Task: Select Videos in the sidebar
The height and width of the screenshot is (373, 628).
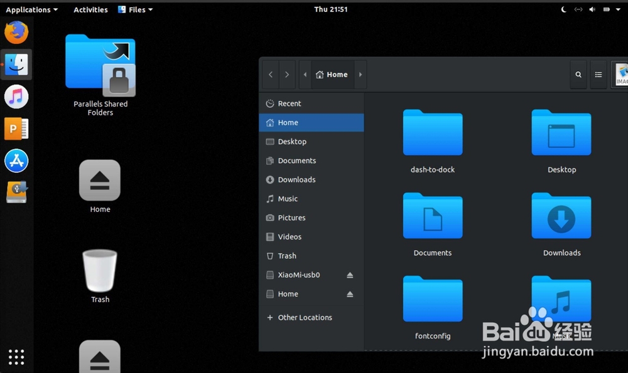Action: (311, 237)
